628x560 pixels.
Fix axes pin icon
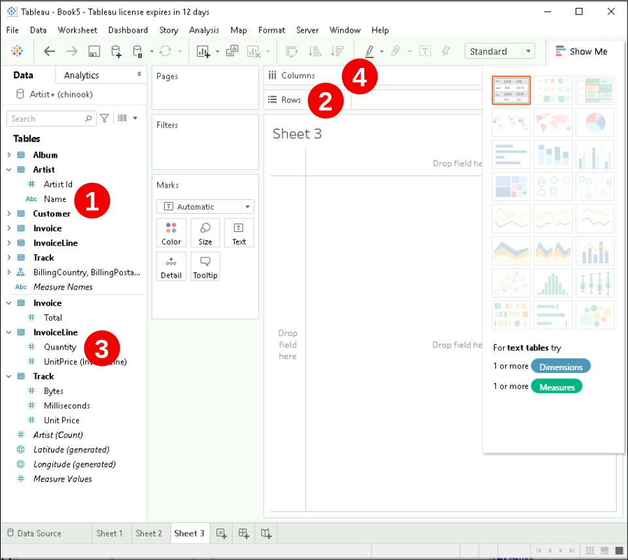445,51
